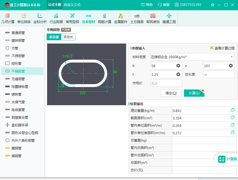Open 行业数据 industry data tool
This screenshot has width=238, height=180.
(x=56, y=18)
